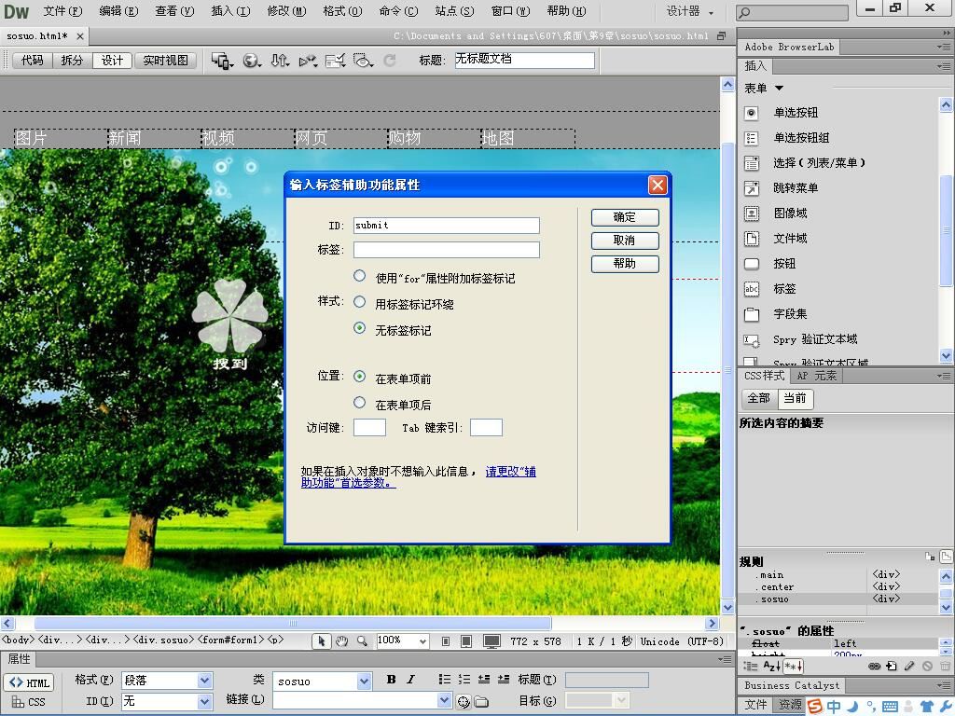Select position after form item radio
955x716 pixels.
(359, 403)
